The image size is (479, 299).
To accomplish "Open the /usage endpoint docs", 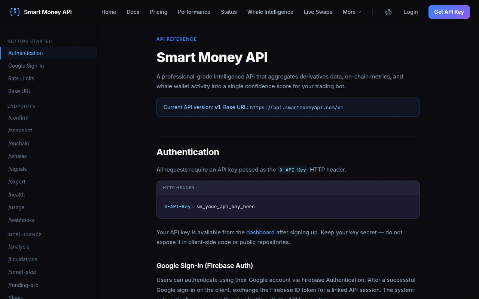I will coord(49,207).
